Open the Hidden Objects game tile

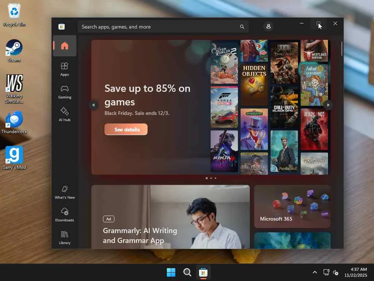coord(254,85)
